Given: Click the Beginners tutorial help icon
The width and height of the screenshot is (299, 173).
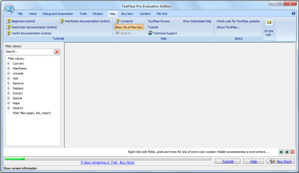Looking at the screenshot, I should coord(8,21).
